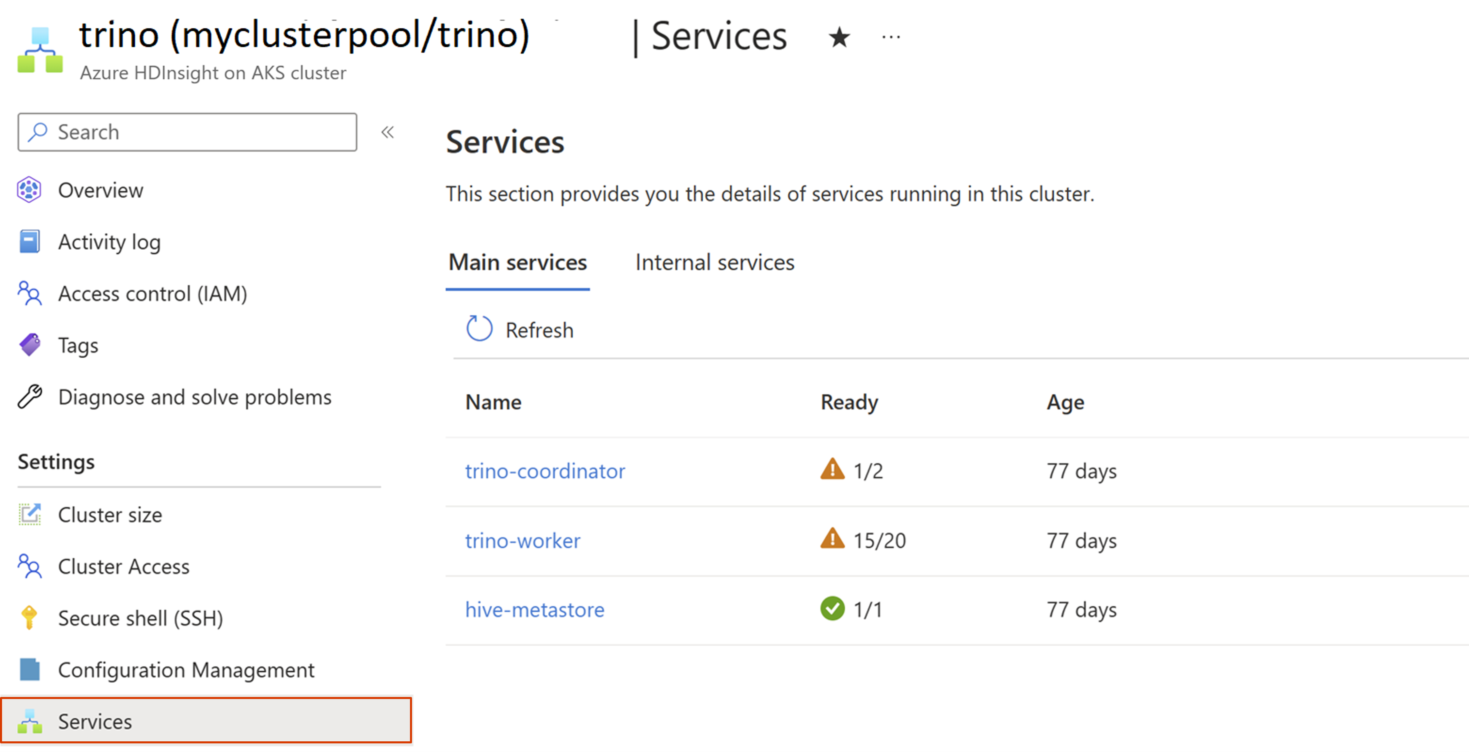Open the Cluster Access settings
The height and width of the screenshot is (752, 1469).
124,567
